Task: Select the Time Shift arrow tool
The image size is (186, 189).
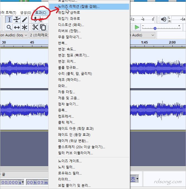Action: tap(17, 27)
